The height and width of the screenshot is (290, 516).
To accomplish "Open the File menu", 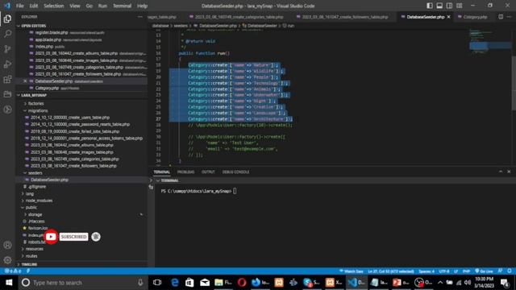I will pos(19,6).
